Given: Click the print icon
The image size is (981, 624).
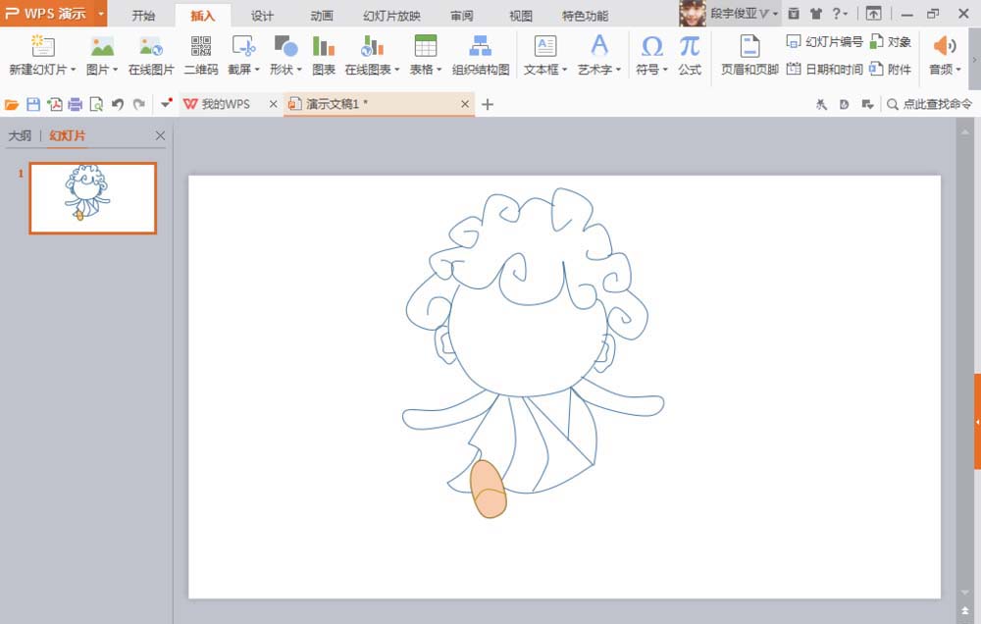Looking at the screenshot, I should point(76,105).
